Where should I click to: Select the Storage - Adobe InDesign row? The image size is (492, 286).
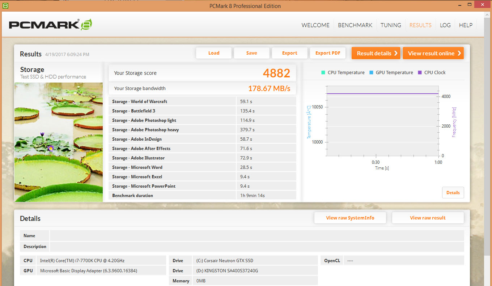(202, 139)
